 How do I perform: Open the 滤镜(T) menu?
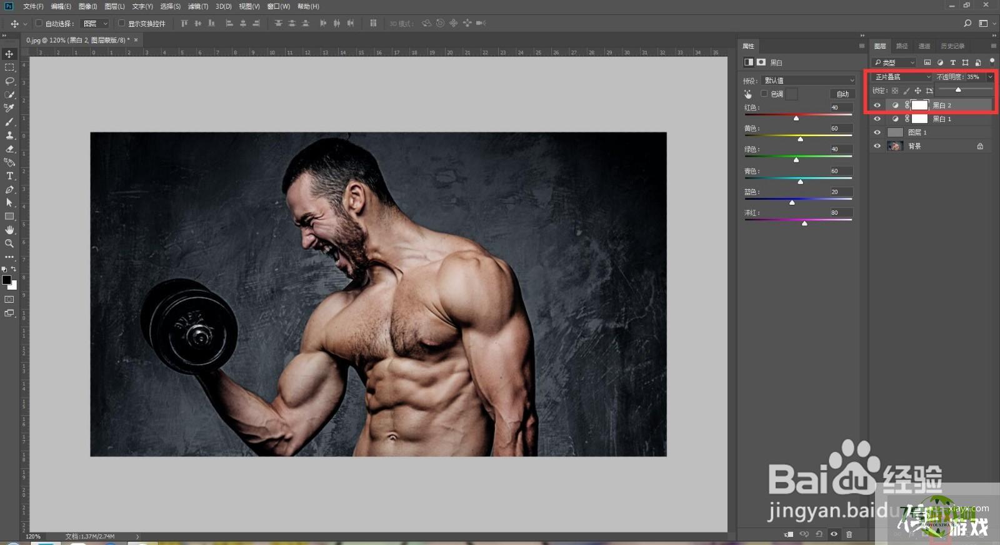coord(198,6)
